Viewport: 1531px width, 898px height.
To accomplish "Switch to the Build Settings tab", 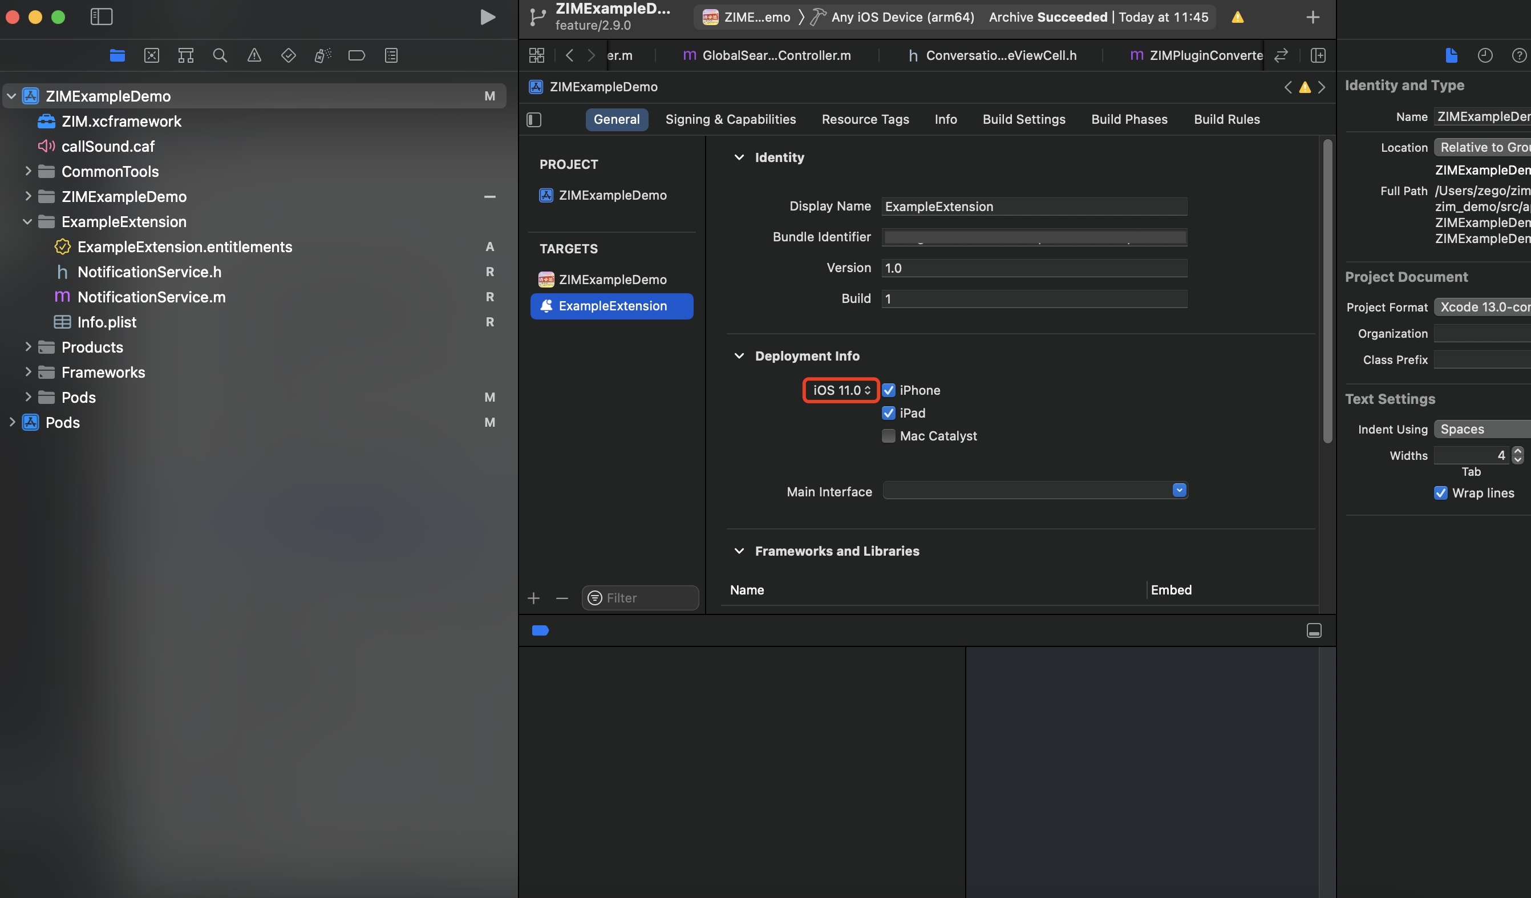I will tap(1024, 119).
